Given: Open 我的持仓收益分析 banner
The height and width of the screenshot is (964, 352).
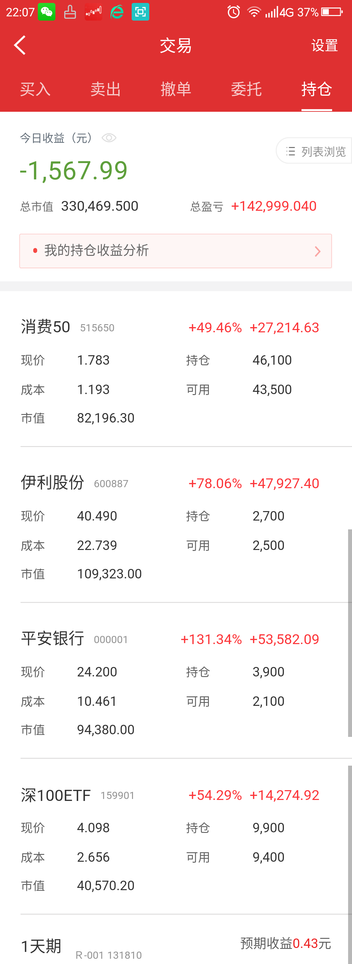Looking at the screenshot, I should coord(175,251).
